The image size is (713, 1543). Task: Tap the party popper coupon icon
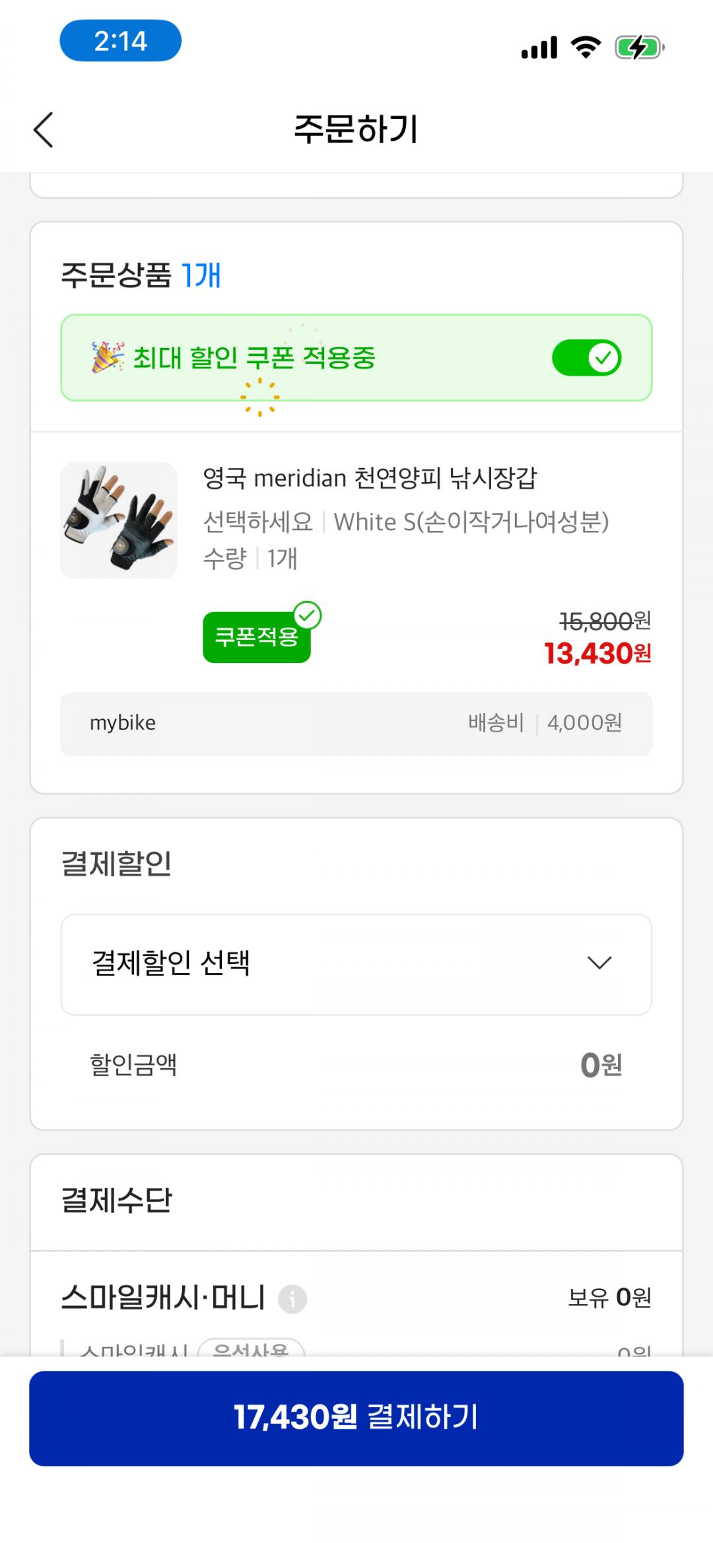(x=108, y=357)
